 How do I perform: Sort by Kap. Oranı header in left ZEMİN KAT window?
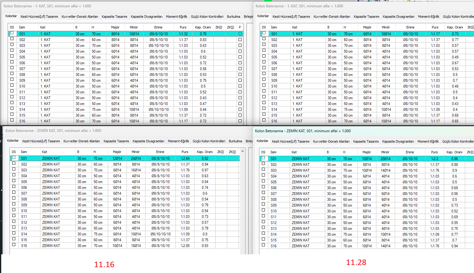coord(205,152)
